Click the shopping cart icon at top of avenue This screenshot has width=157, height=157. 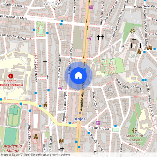coord(91,7)
